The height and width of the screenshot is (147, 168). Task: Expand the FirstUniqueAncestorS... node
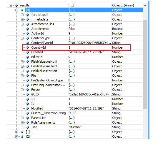(22, 85)
